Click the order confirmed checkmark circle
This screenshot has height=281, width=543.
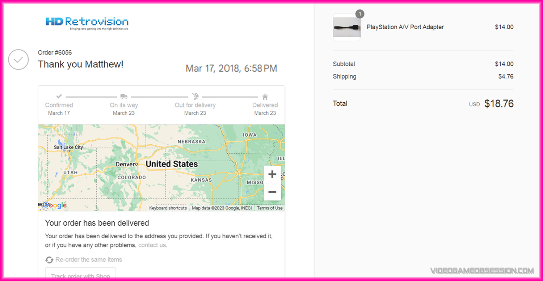[x=18, y=59]
